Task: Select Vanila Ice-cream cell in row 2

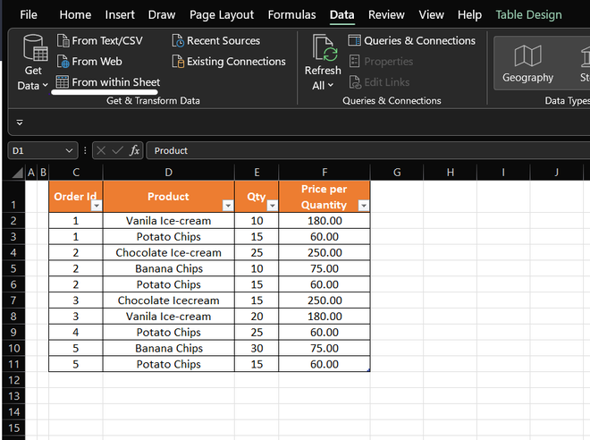Action: coord(169,221)
